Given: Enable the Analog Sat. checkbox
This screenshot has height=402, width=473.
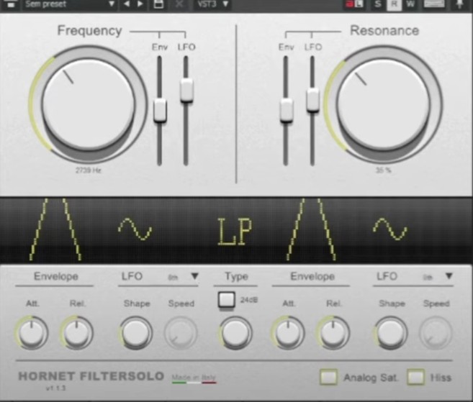Looking at the screenshot, I should (328, 377).
